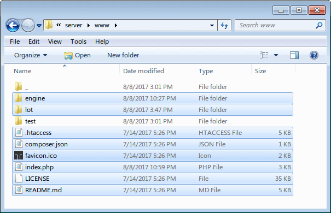Click the Open toolbar button
The image size is (331, 213).
tap(77, 55)
